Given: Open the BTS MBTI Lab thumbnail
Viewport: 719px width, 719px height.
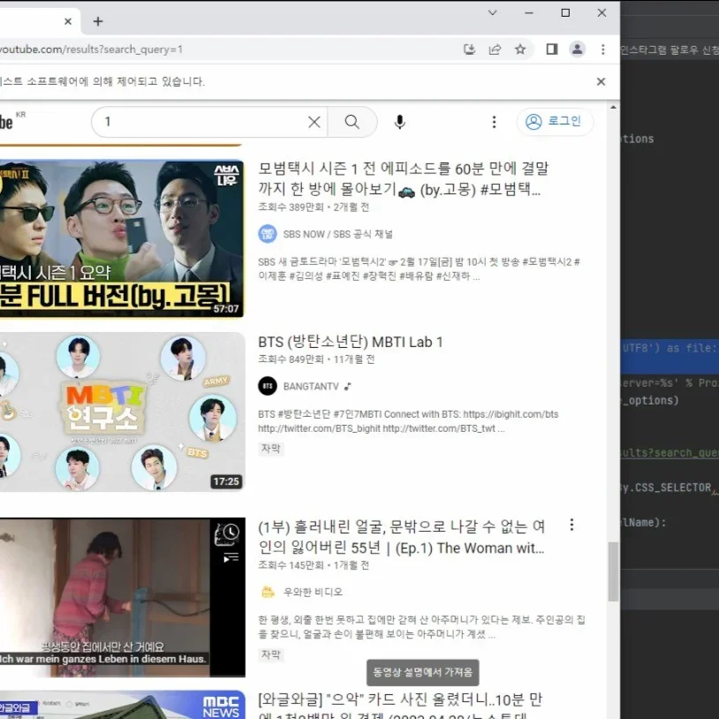Looking at the screenshot, I should coord(122,412).
